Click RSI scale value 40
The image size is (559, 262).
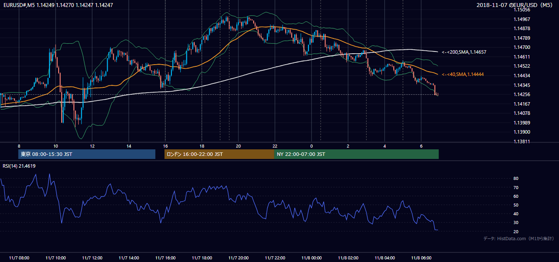(x=516, y=214)
